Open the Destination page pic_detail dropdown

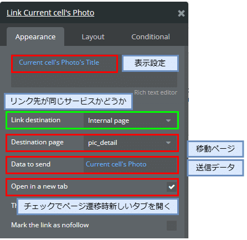click(130, 143)
